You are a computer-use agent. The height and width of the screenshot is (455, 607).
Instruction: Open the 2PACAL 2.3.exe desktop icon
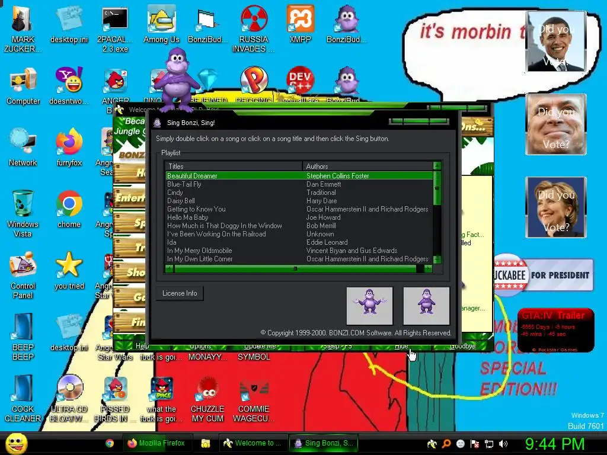(x=115, y=29)
